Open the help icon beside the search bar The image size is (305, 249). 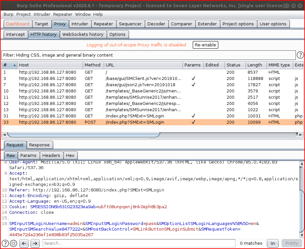(x=5, y=243)
